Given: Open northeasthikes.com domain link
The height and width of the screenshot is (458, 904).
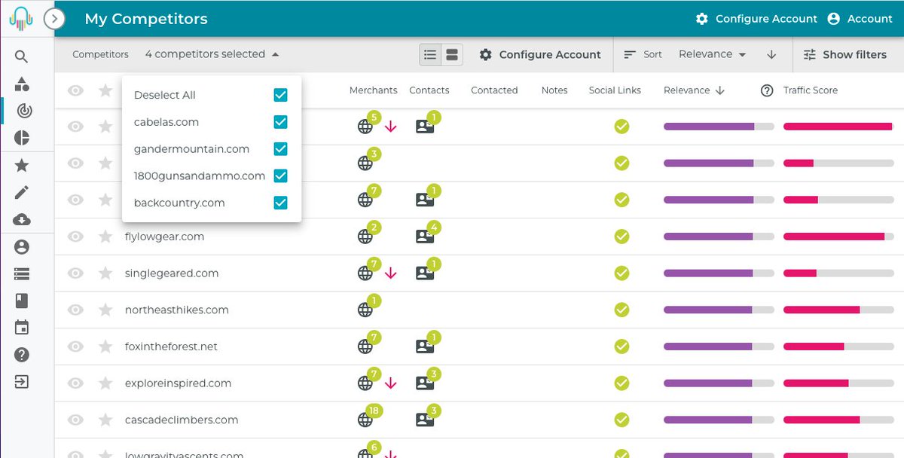Looking at the screenshot, I should pyautogui.click(x=177, y=310).
